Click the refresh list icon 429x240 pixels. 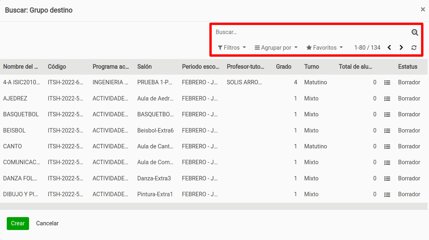(x=414, y=48)
